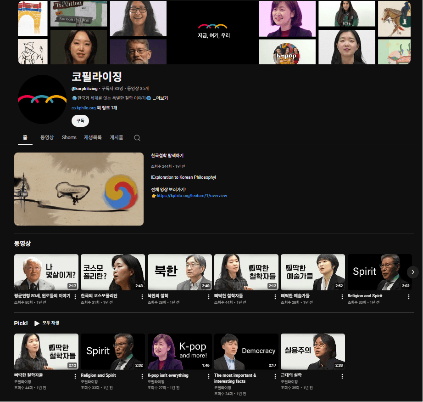This screenshot has height=402, width=423.
Task: Open the 코스모폴리탄? video thumbnail
Action: 113,272
